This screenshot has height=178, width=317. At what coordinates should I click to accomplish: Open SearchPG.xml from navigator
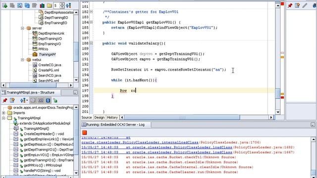coord(49,81)
